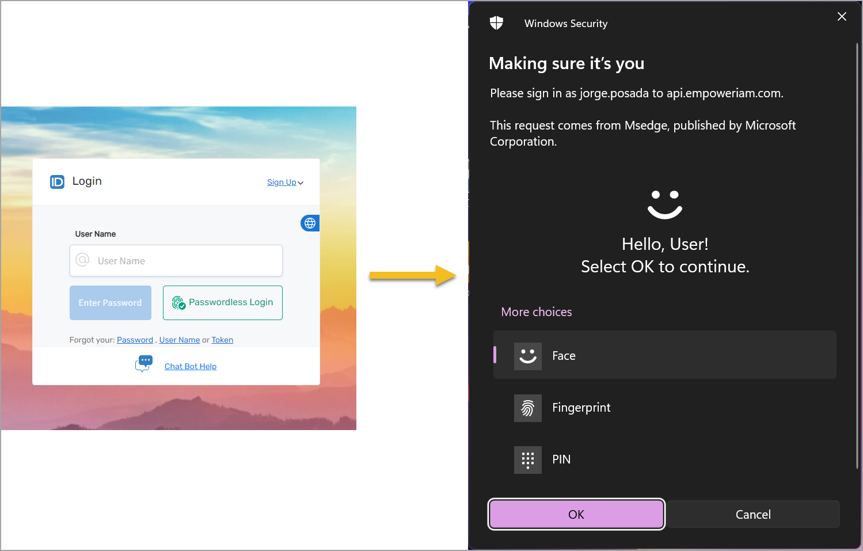Select the Face sign-in icon
863x551 pixels.
tap(527, 356)
